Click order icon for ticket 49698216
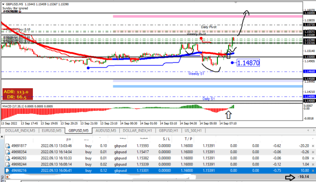 pyautogui.click(x=8, y=171)
